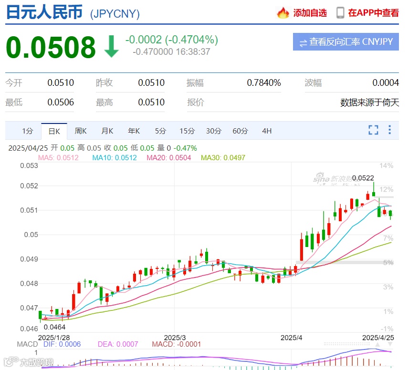The height and width of the screenshot is (370, 408).
Task: Click the 今开 value 0.0510
Action: click(61, 82)
